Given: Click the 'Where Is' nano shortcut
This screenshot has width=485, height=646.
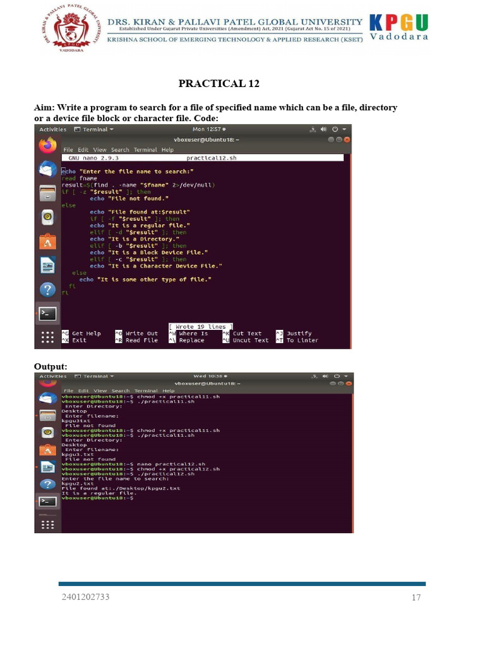Looking at the screenshot, I should coord(189,333).
